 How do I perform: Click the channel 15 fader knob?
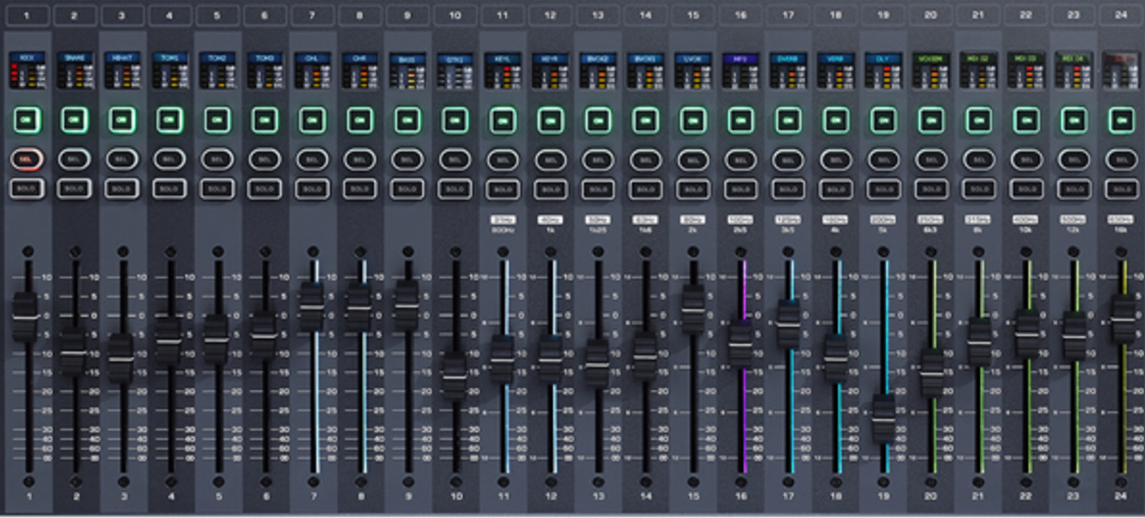point(692,309)
